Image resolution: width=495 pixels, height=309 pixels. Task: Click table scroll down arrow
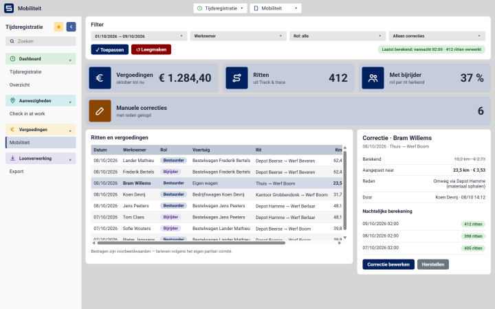pyautogui.click(x=345, y=238)
